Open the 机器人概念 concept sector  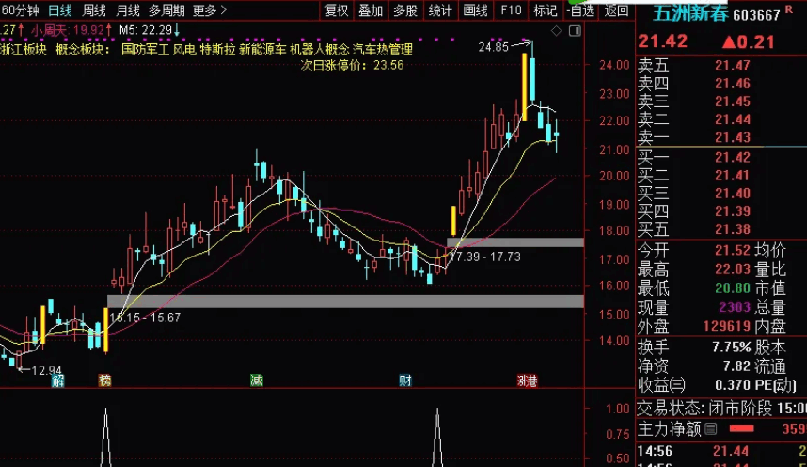coord(319,50)
